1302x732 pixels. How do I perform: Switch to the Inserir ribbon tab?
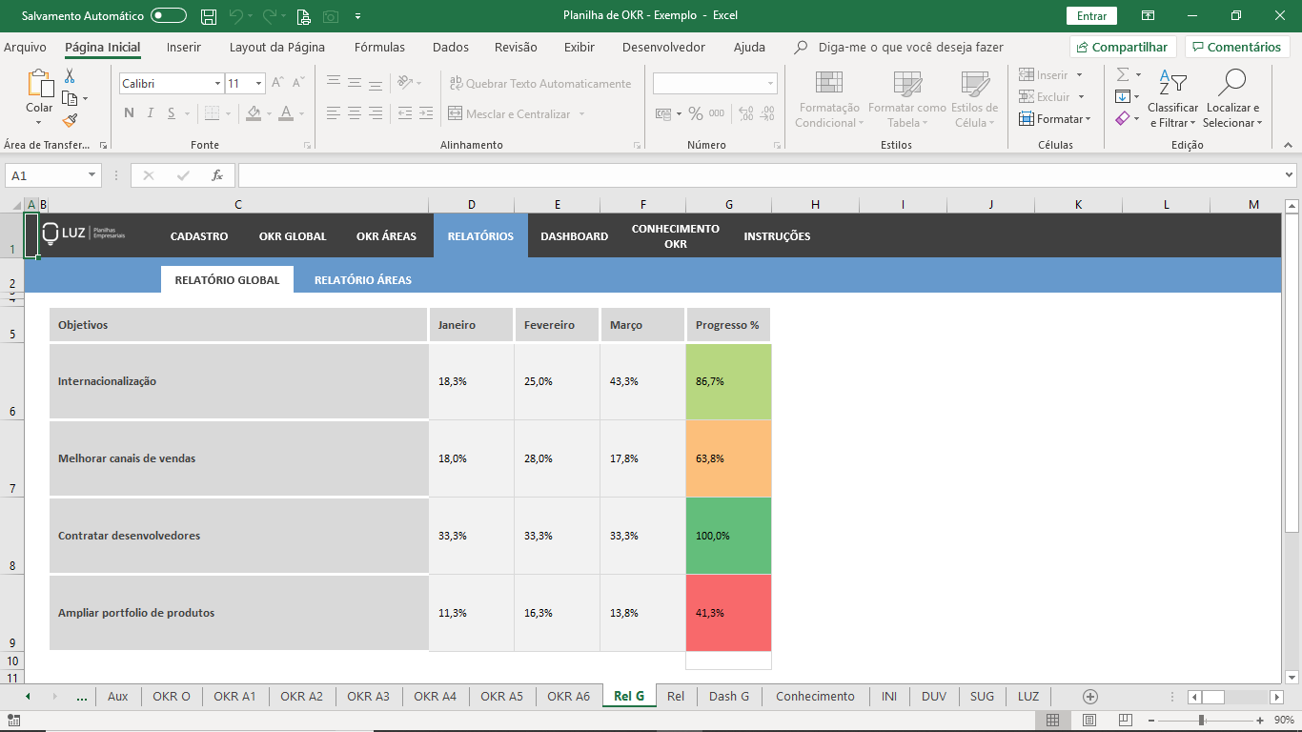[184, 47]
